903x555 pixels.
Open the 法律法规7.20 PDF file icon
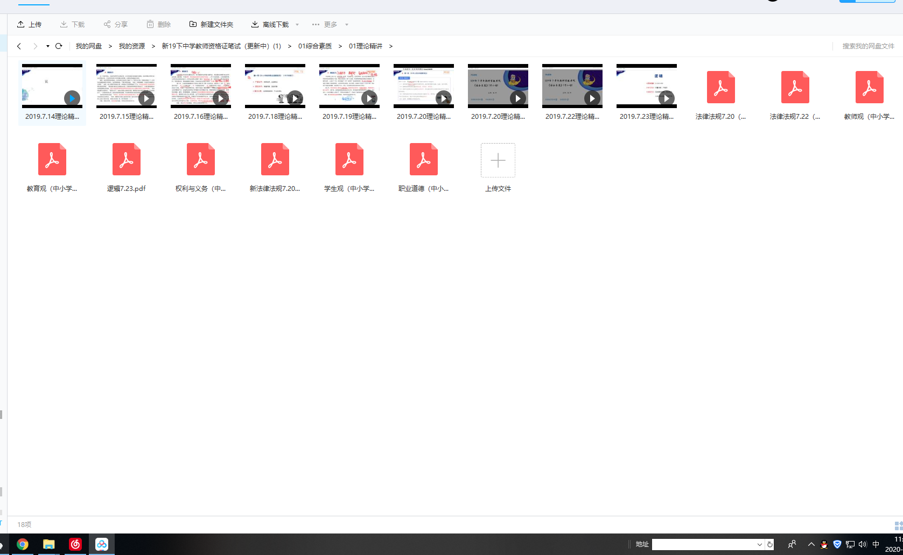click(x=720, y=88)
